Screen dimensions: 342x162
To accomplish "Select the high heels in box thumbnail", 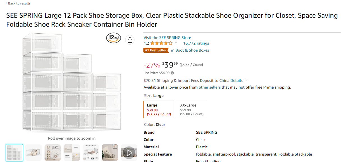I will (x=33, y=152).
